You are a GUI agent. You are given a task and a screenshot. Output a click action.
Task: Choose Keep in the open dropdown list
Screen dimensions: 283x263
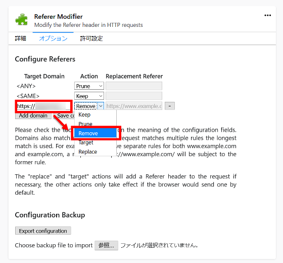[x=96, y=115]
